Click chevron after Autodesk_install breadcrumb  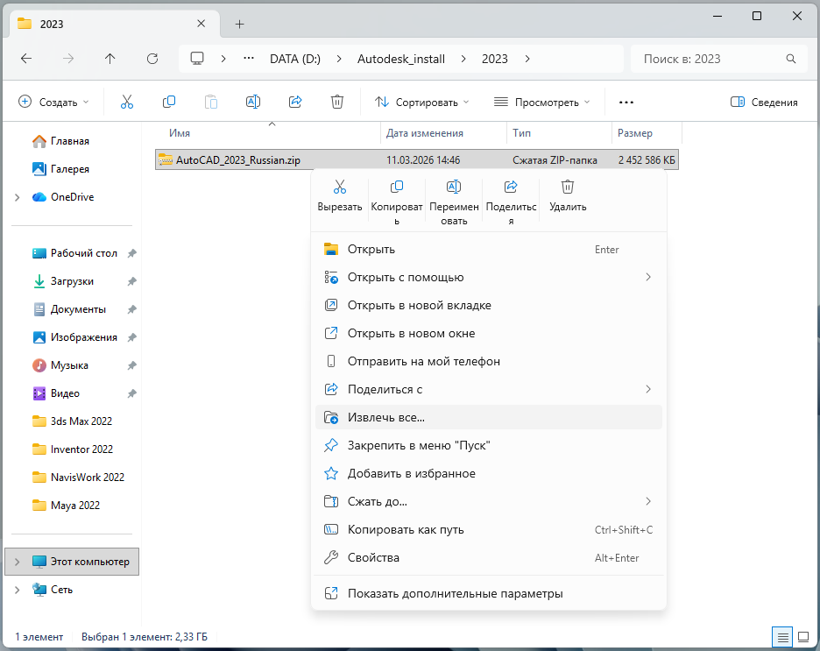[x=463, y=59]
